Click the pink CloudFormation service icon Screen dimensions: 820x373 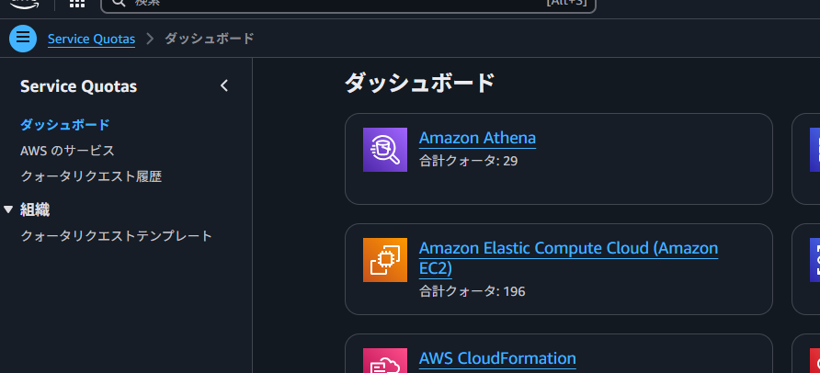tap(385, 361)
